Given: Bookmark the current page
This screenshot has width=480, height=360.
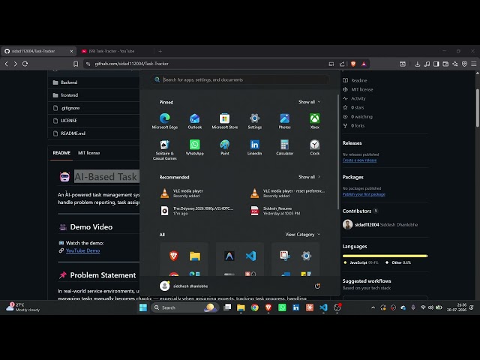Looking at the screenshot, I should coord(76,64).
